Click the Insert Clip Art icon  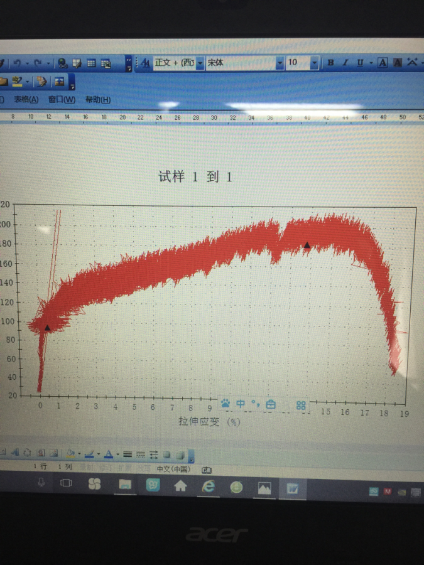[x=41, y=453]
